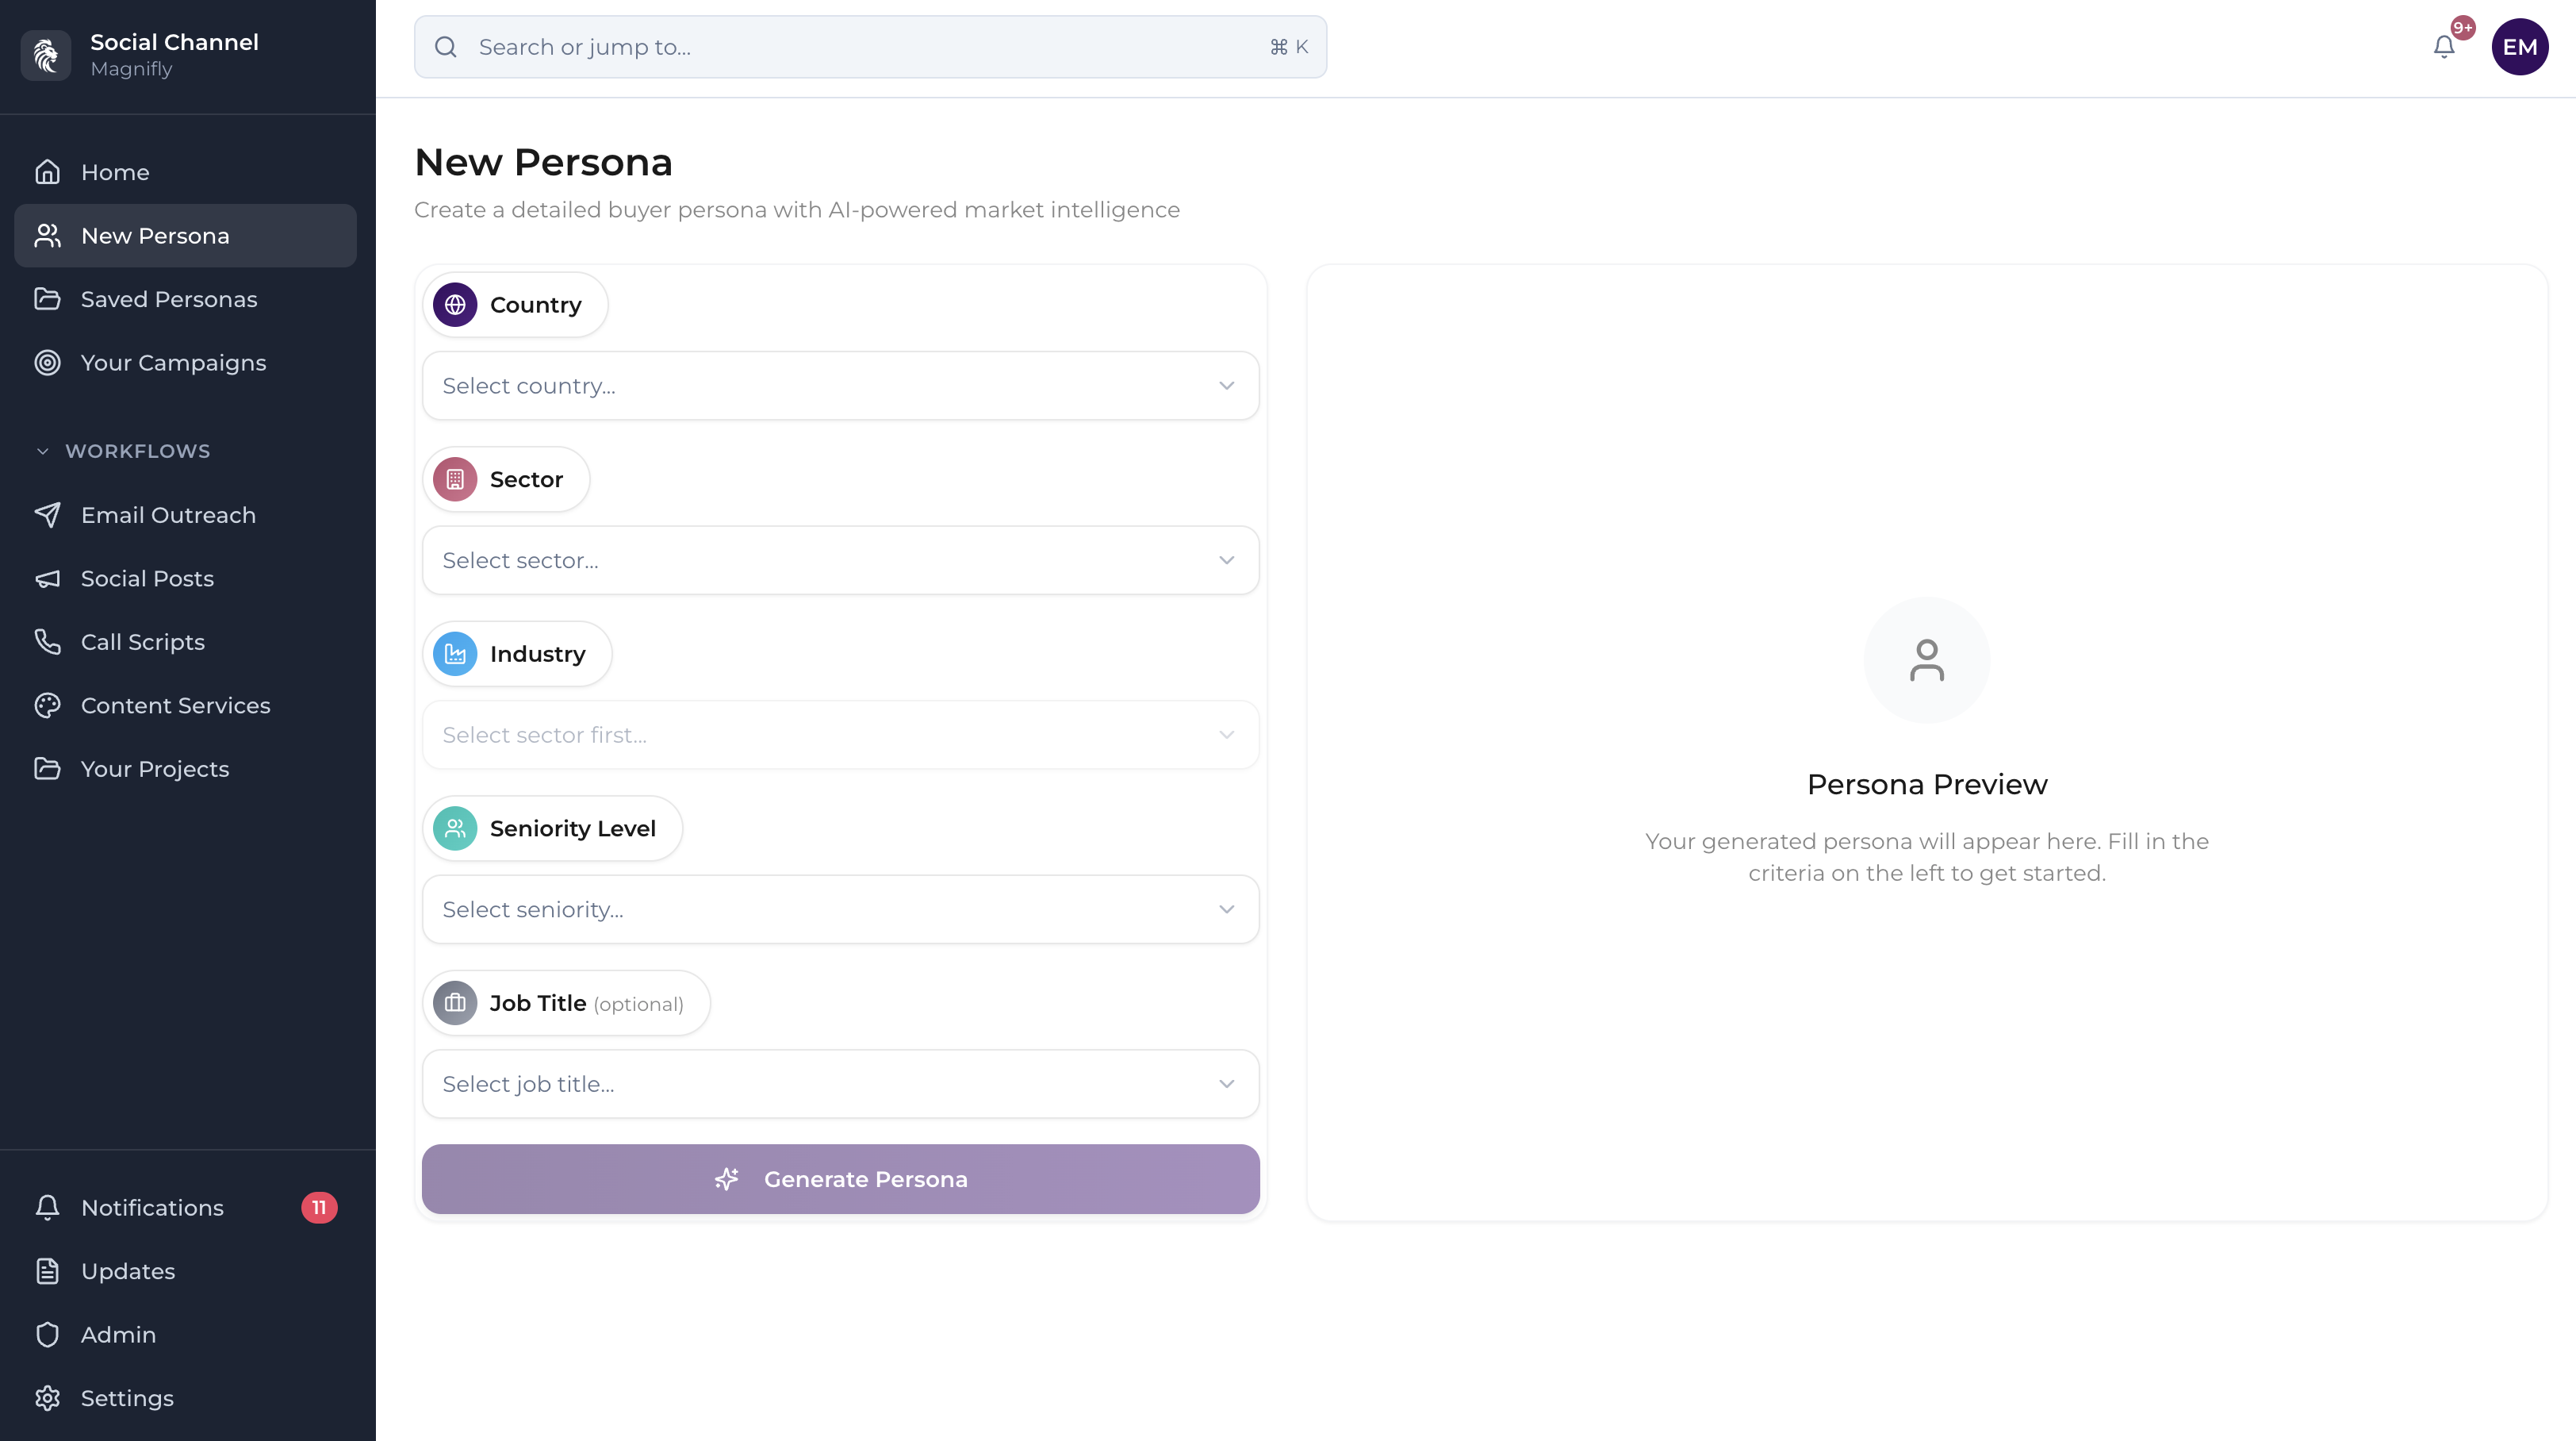Open Call Scripts in sidebar

point(142,643)
